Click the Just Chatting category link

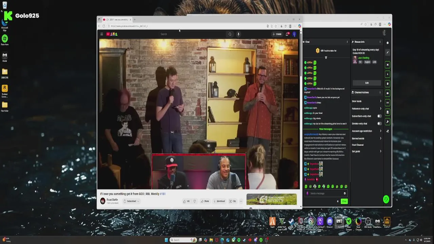pyautogui.click(x=363, y=58)
